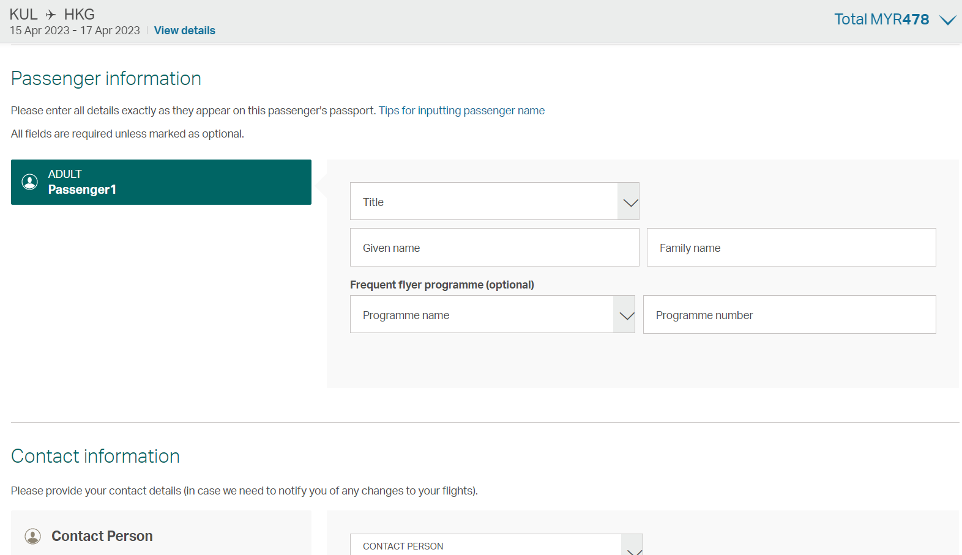Click the Contact information heading
This screenshot has height=555, width=962.
tap(95, 457)
